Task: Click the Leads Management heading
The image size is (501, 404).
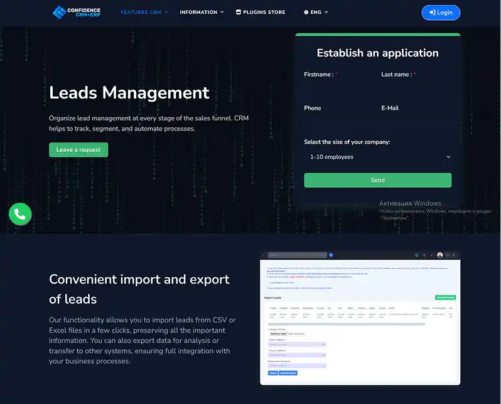Action: pos(129,93)
